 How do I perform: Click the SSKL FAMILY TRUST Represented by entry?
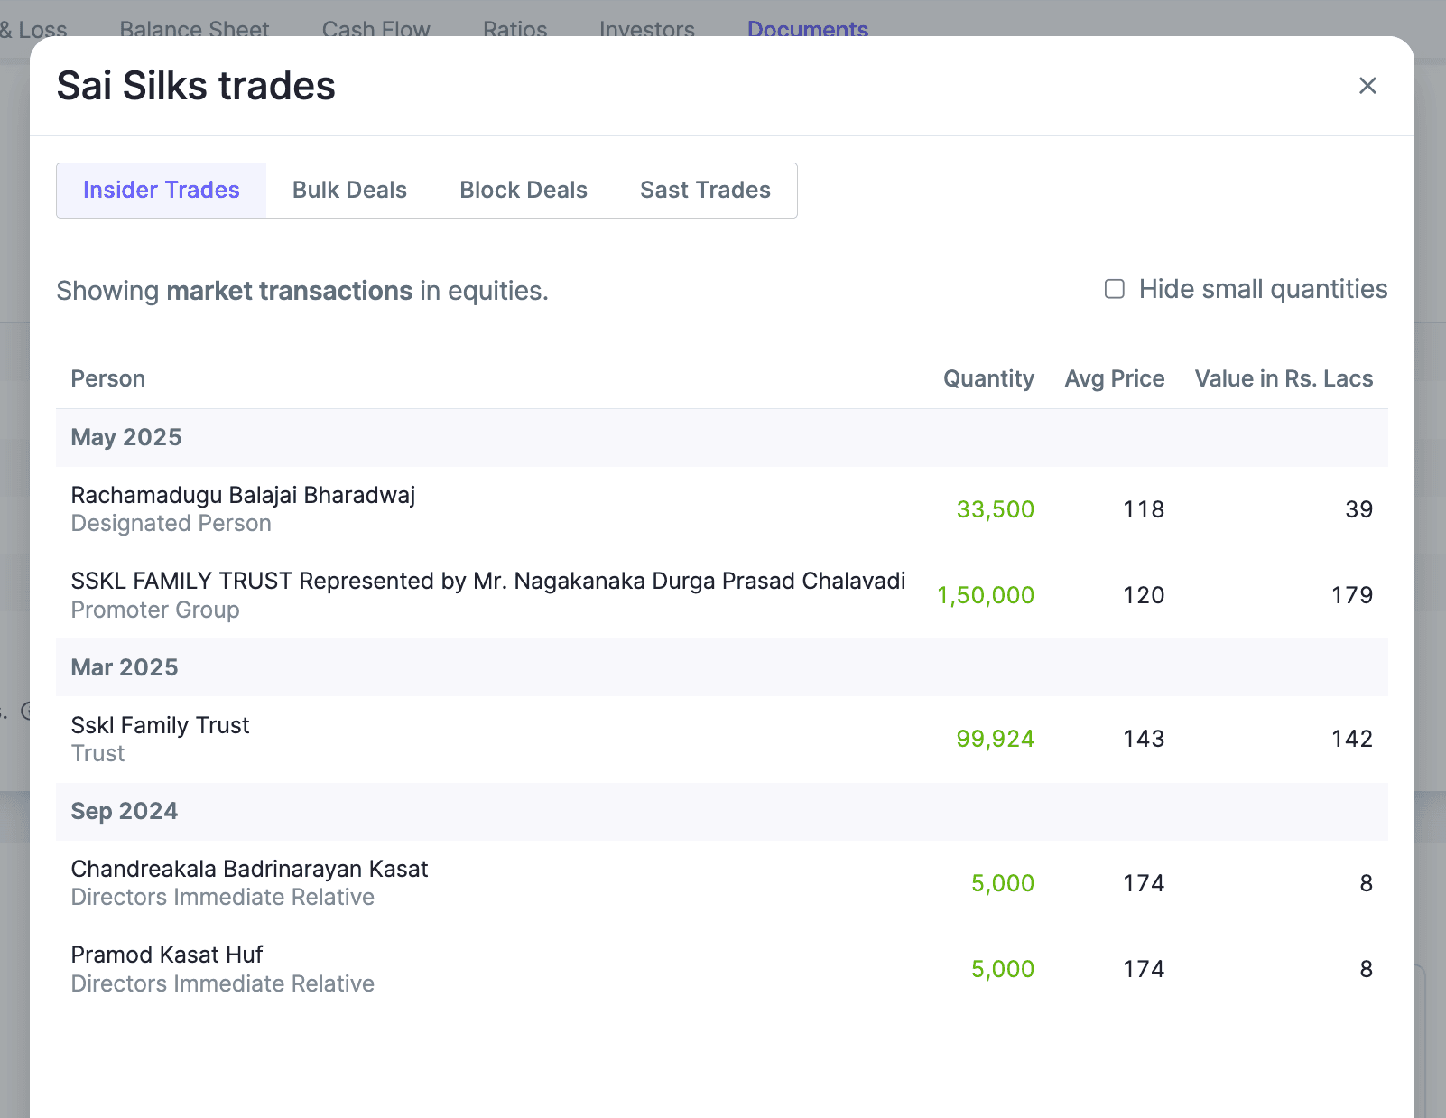click(488, 581)
